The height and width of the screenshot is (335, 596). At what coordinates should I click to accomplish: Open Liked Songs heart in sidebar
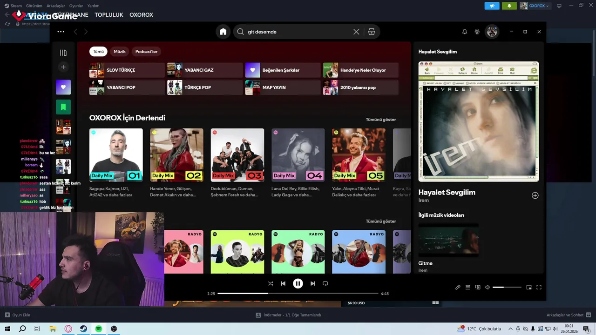[63, 87]
